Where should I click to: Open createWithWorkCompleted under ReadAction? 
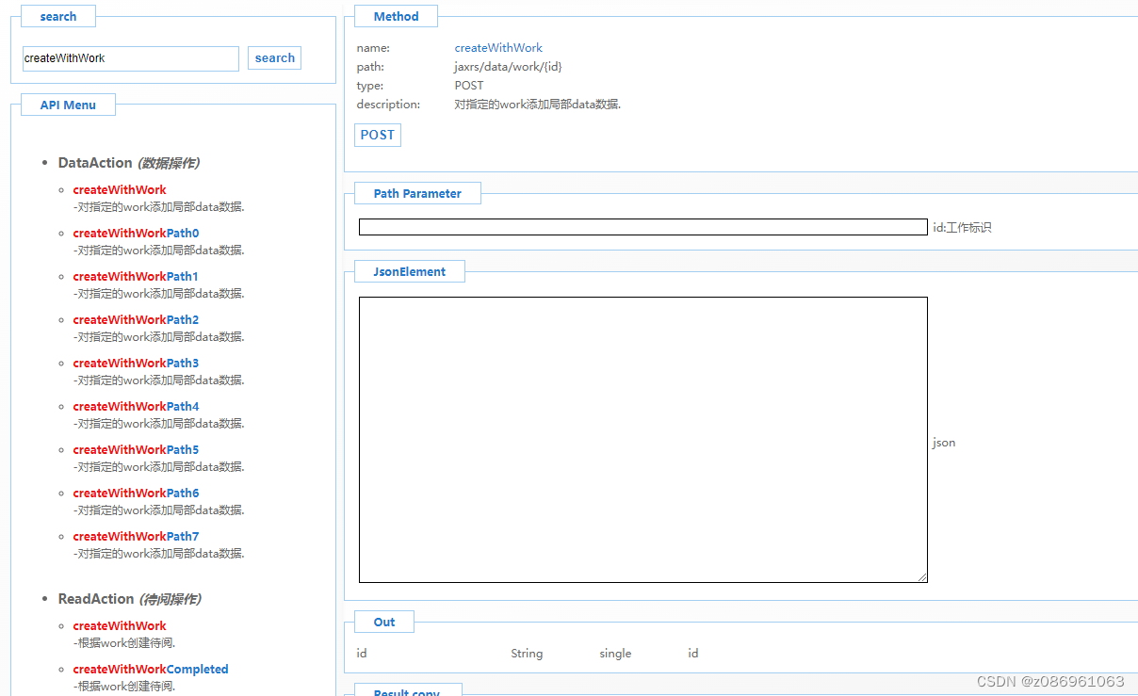[x=150, y=669]
